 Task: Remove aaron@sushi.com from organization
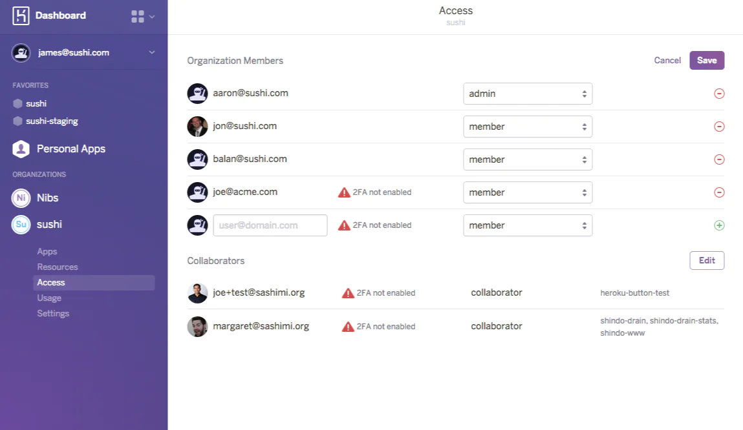tap(719, 94)
